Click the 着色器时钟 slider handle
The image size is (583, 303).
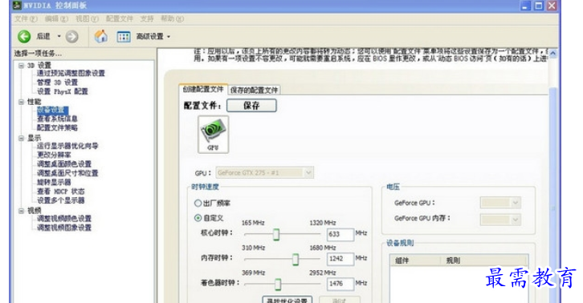click(278, 284)
